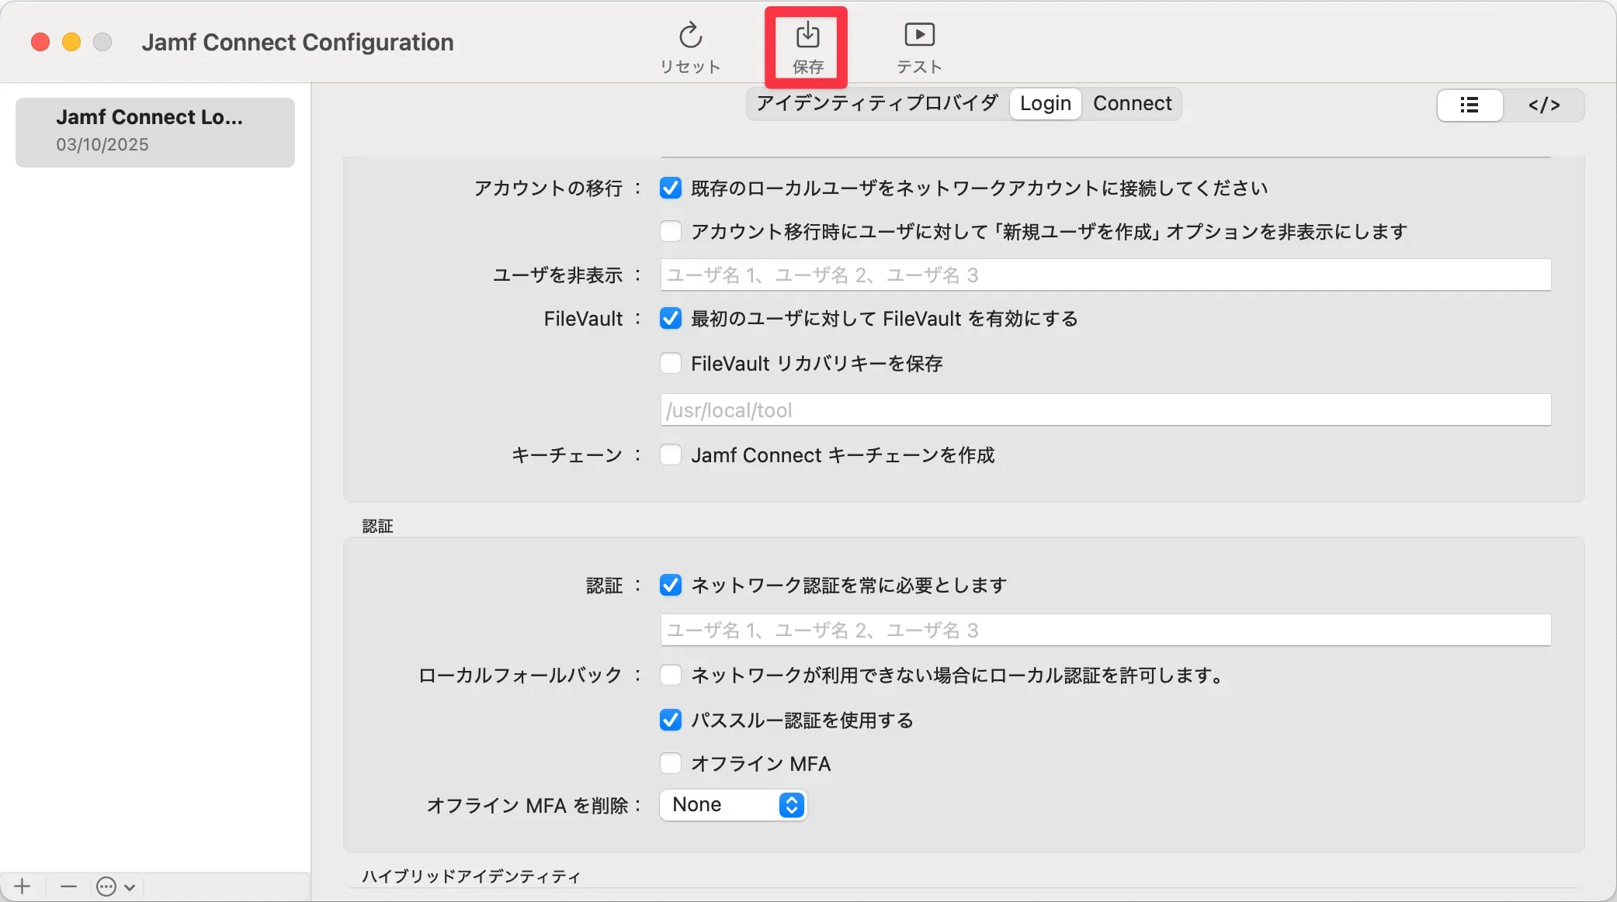Click the ユーザを非表示 text field
Viewport: 1617px width, 902px height.
coord(1105,275)
